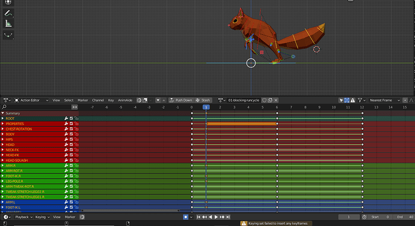Jump to the end frame
Image resolution: width=415 pixels, height=226 pixels.
(227, 217)
